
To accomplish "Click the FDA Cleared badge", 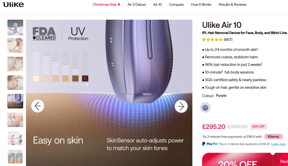I will (44, 34).
